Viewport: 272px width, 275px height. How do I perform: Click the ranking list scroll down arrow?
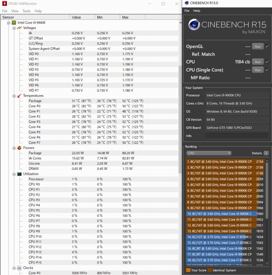[x=267, y=263]
